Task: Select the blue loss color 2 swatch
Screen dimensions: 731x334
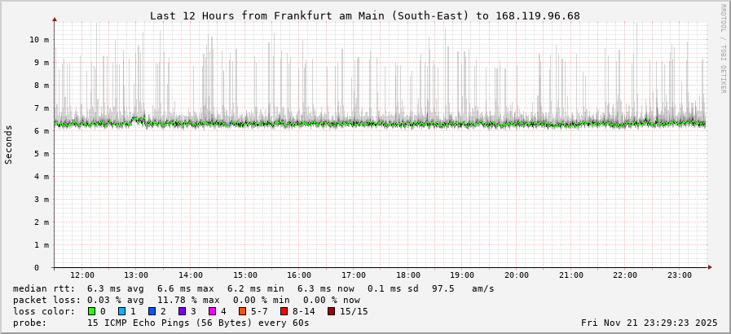Action: (152, 311)
